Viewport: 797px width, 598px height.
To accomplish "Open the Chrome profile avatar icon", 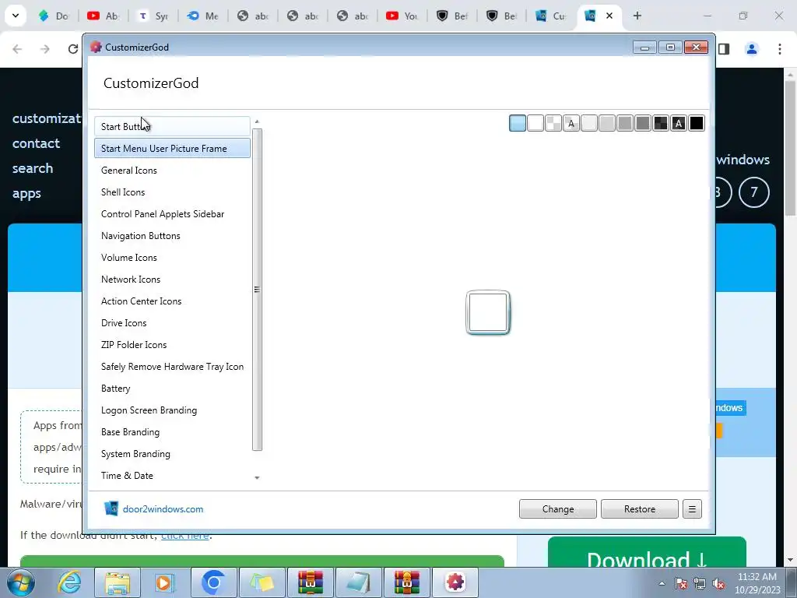I will [751, 49].
